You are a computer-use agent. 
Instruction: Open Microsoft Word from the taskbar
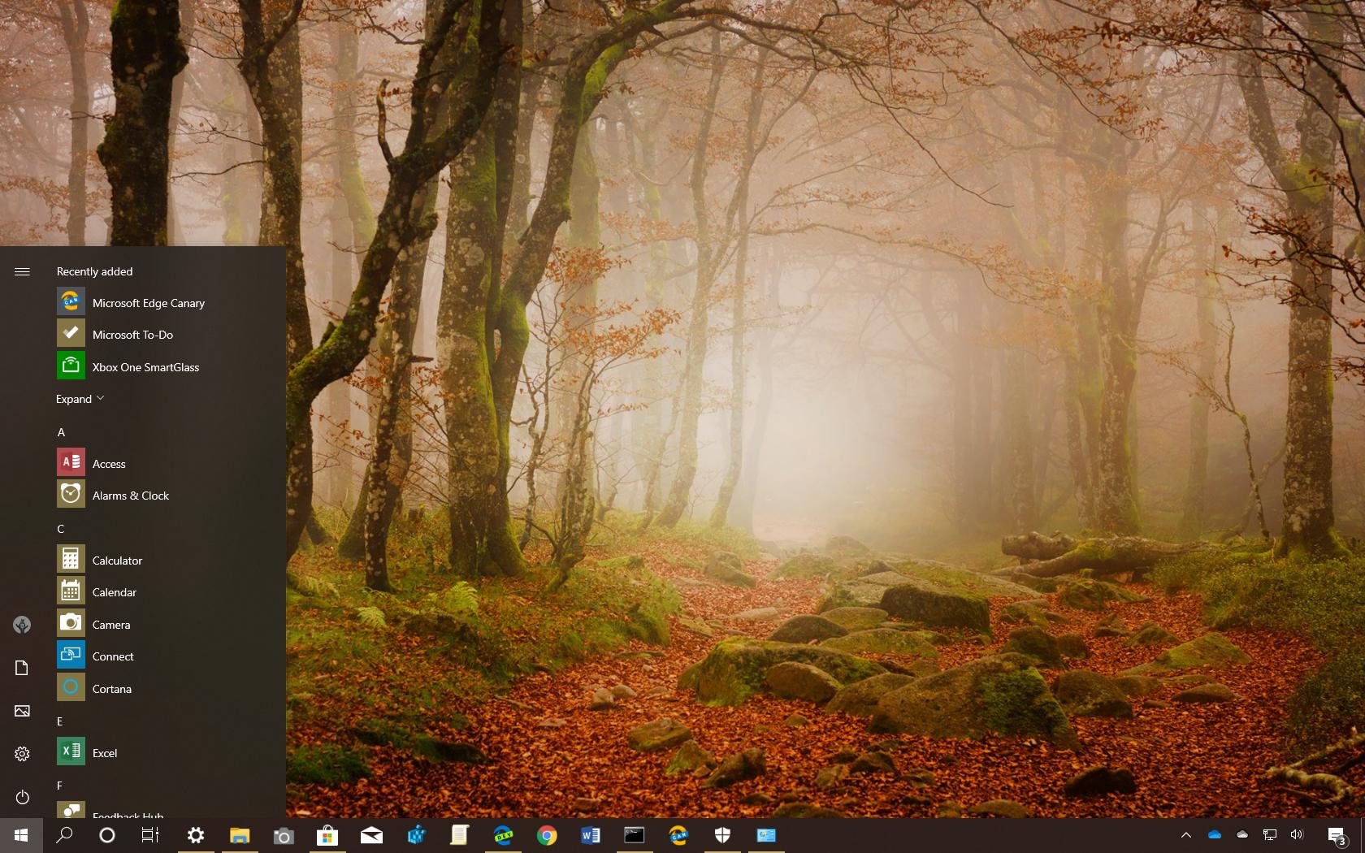[591, 835]
